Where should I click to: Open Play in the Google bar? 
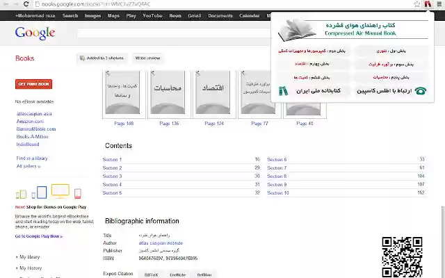(131, 16)
